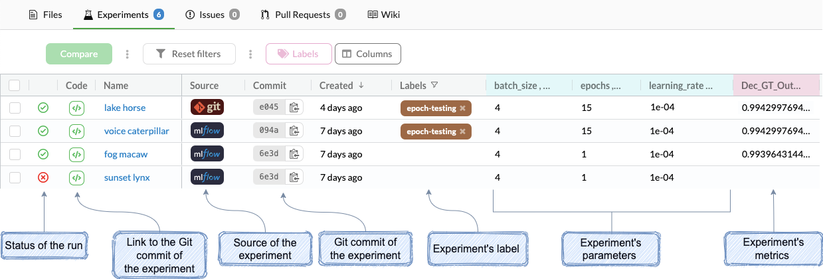Open code link for lake horse run

[76, 108]
